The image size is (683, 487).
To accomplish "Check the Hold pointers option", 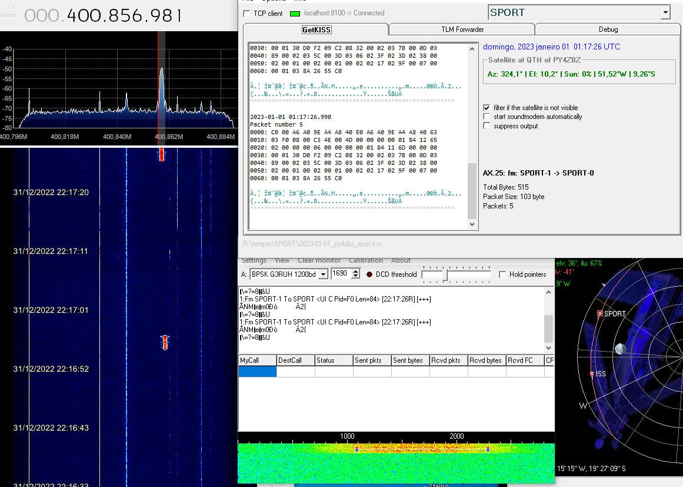I will click(502, 274).
